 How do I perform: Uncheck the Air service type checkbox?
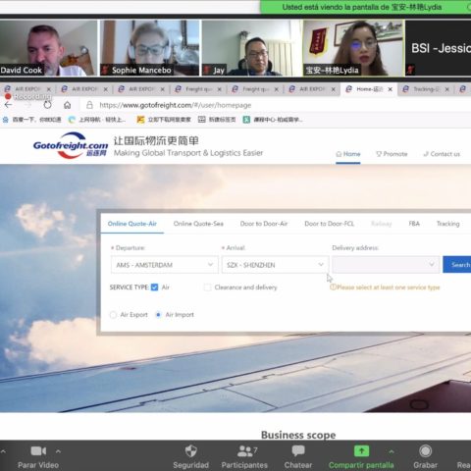(155, 288)
